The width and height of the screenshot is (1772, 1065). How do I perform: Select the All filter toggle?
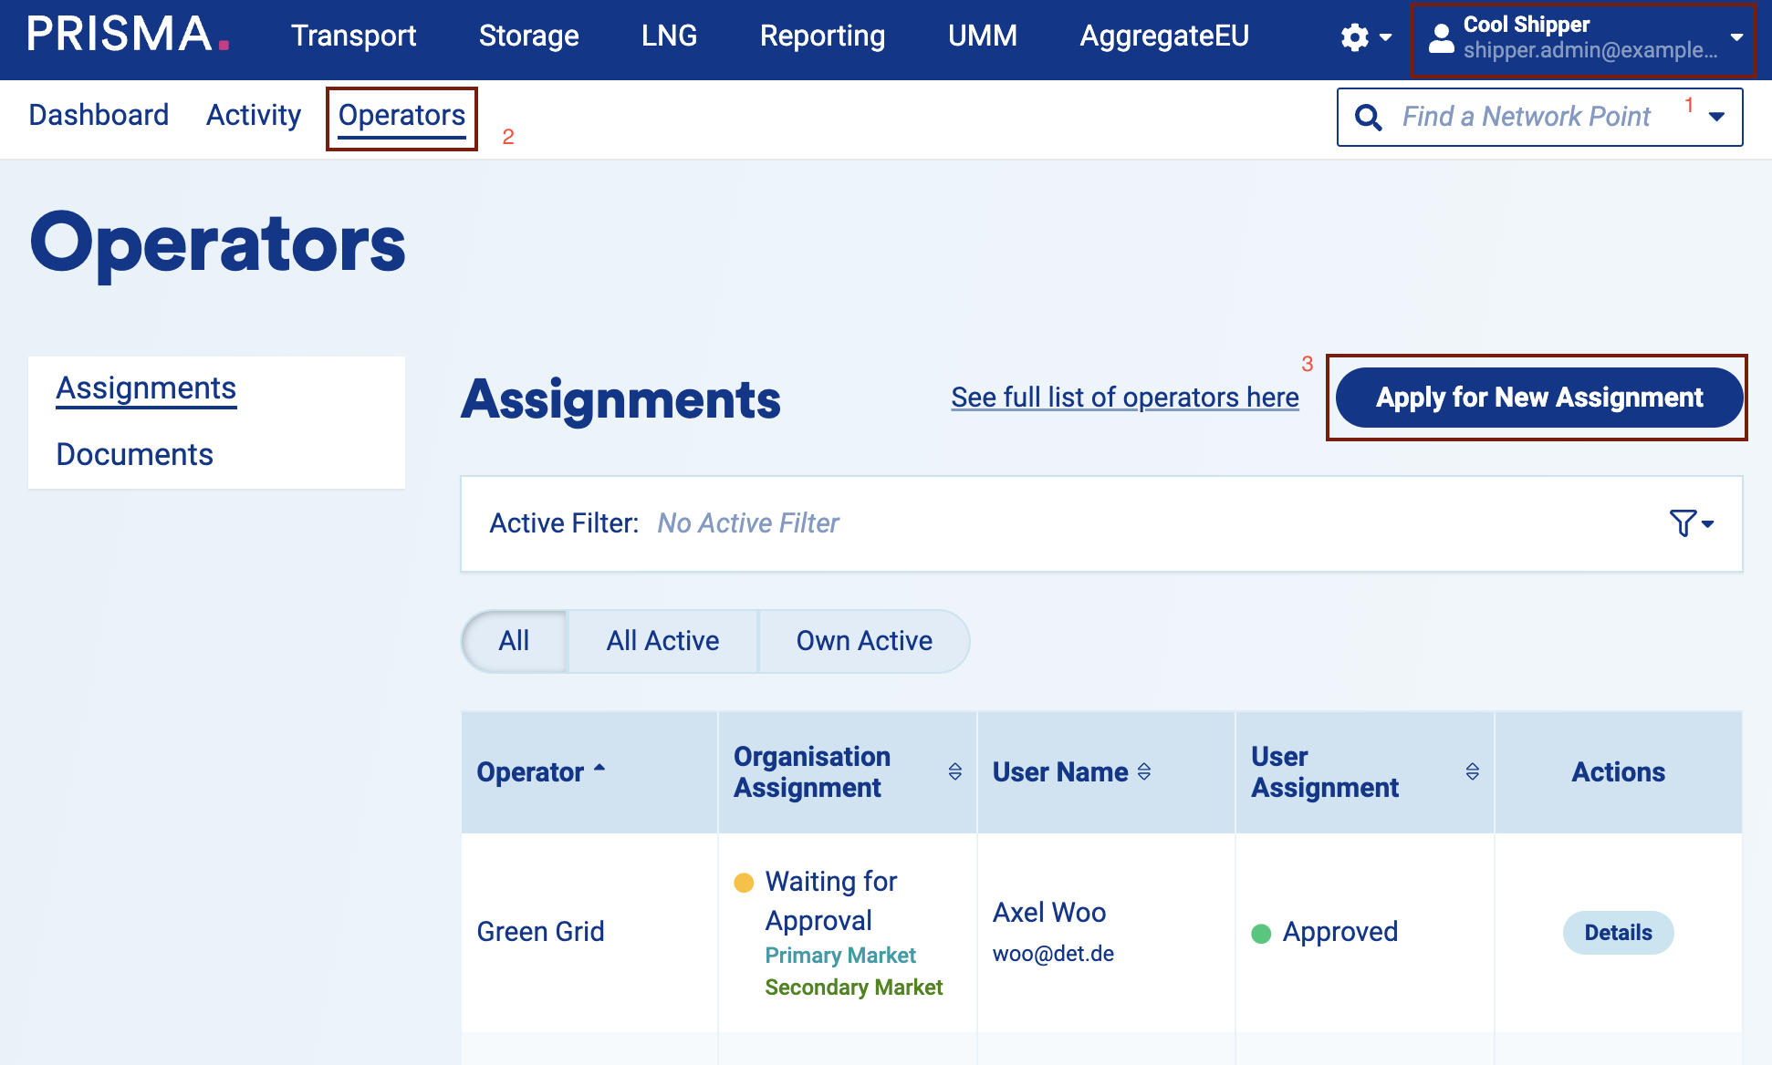pos(514,641)
